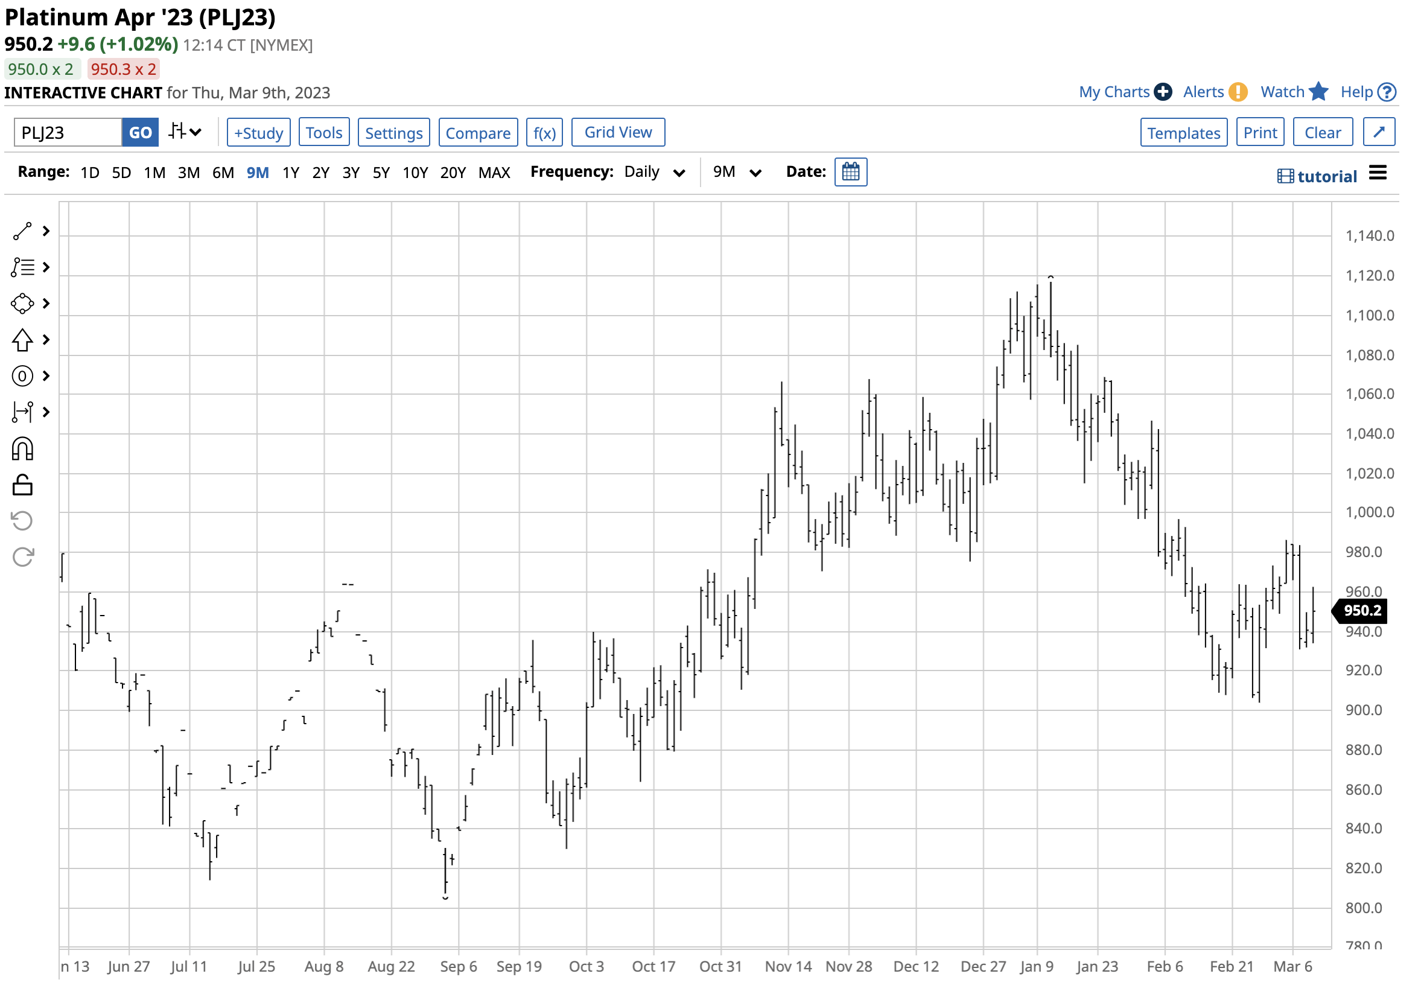The width and height of the screenshot is (1418, 997).
Task: Print the chart
Action: coord(1261,133)
